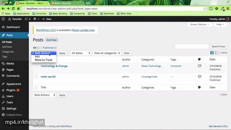Viewport: 231px width, 130px height.
Task: Open Dashboard in the sidebar
Action: point(15,27)
